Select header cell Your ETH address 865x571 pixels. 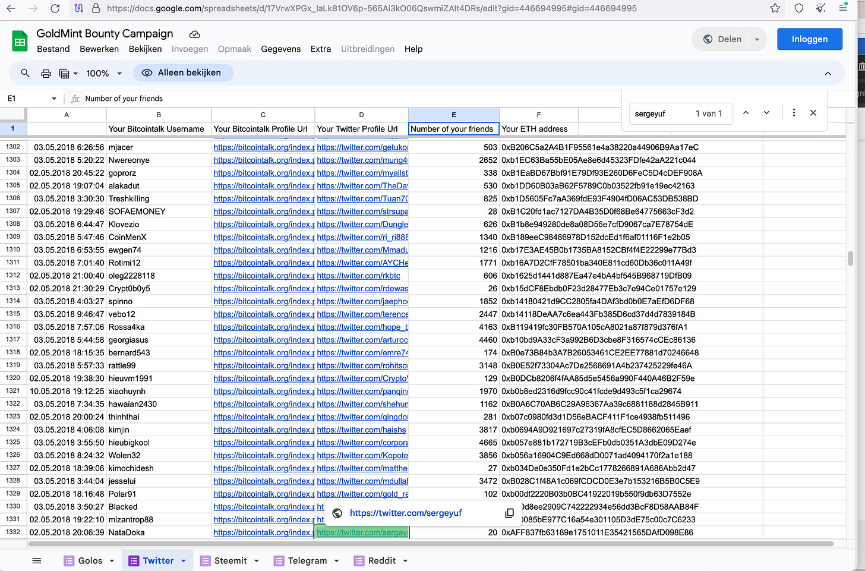(539, 129)
